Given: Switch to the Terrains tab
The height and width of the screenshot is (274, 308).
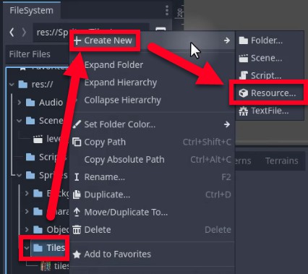Looking at the screenshot, I should coord(282,160).
